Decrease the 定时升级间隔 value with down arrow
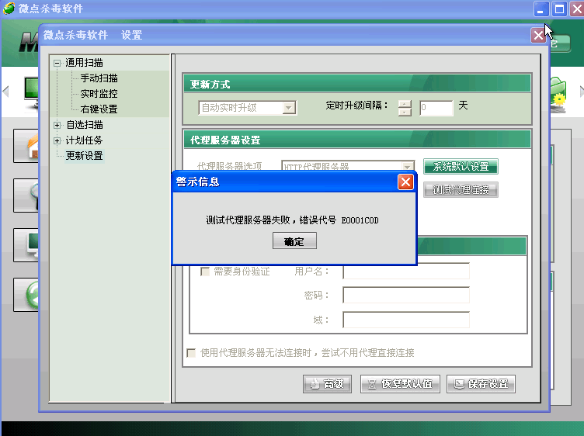Viewport: 584px width, 436px height. [x=405, y=112]
